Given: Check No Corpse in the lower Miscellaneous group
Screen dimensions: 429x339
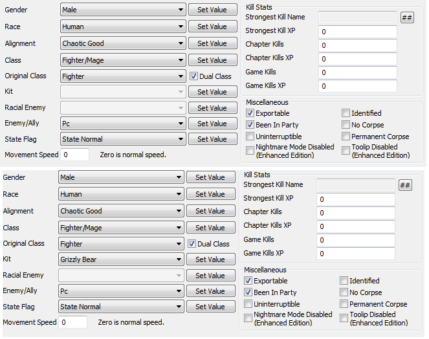Looking at the screenshot, I should tap(344, 292).
